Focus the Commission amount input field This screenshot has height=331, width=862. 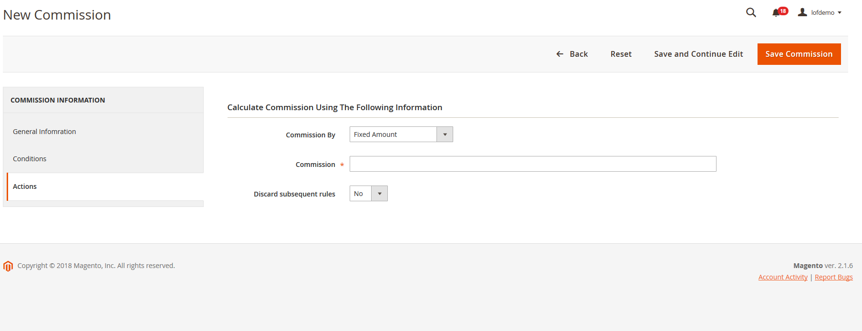tap(532, 164)
